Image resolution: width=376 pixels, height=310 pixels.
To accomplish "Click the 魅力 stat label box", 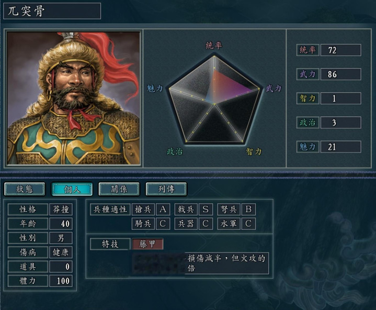I will click(x=307, y=147).
